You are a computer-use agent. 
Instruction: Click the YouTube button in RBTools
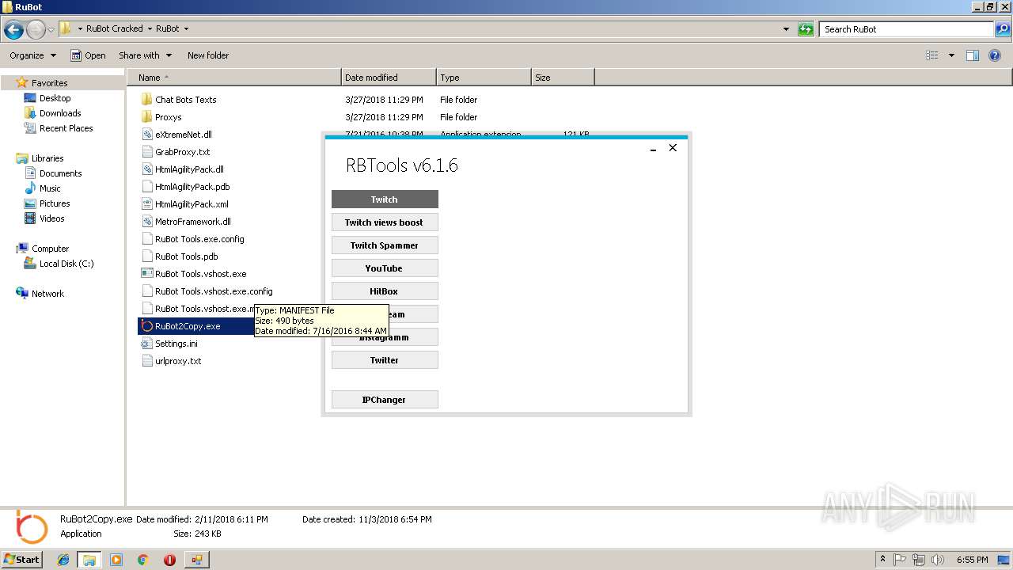[385, 268]
